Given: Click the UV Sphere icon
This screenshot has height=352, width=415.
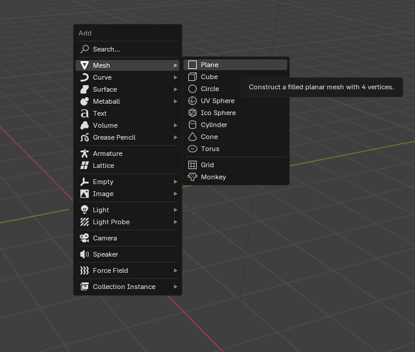Looking at the screenshot, I should click(x=193, y=101).
